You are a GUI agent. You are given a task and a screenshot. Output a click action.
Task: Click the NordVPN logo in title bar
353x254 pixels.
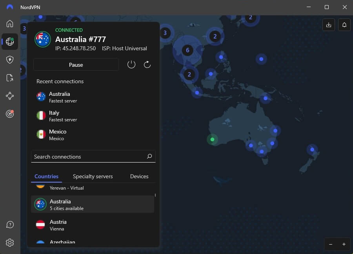tap(10, 7)
